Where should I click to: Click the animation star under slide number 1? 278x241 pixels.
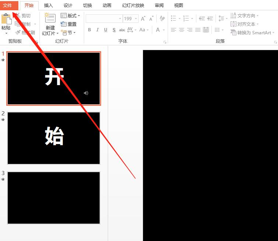pyautogui.click(x=3, y=60)
